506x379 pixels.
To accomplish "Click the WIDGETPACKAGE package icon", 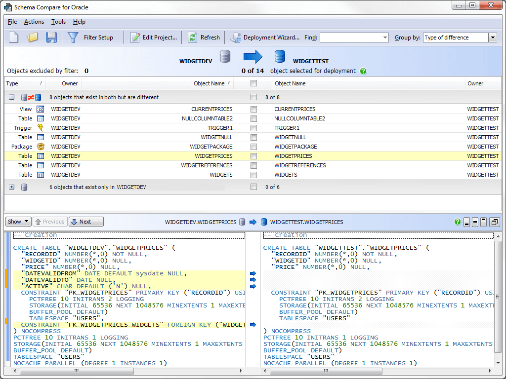I will [41, 147].
